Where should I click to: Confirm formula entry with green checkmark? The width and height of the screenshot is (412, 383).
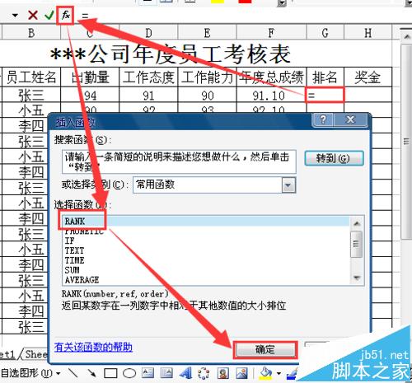49,15
